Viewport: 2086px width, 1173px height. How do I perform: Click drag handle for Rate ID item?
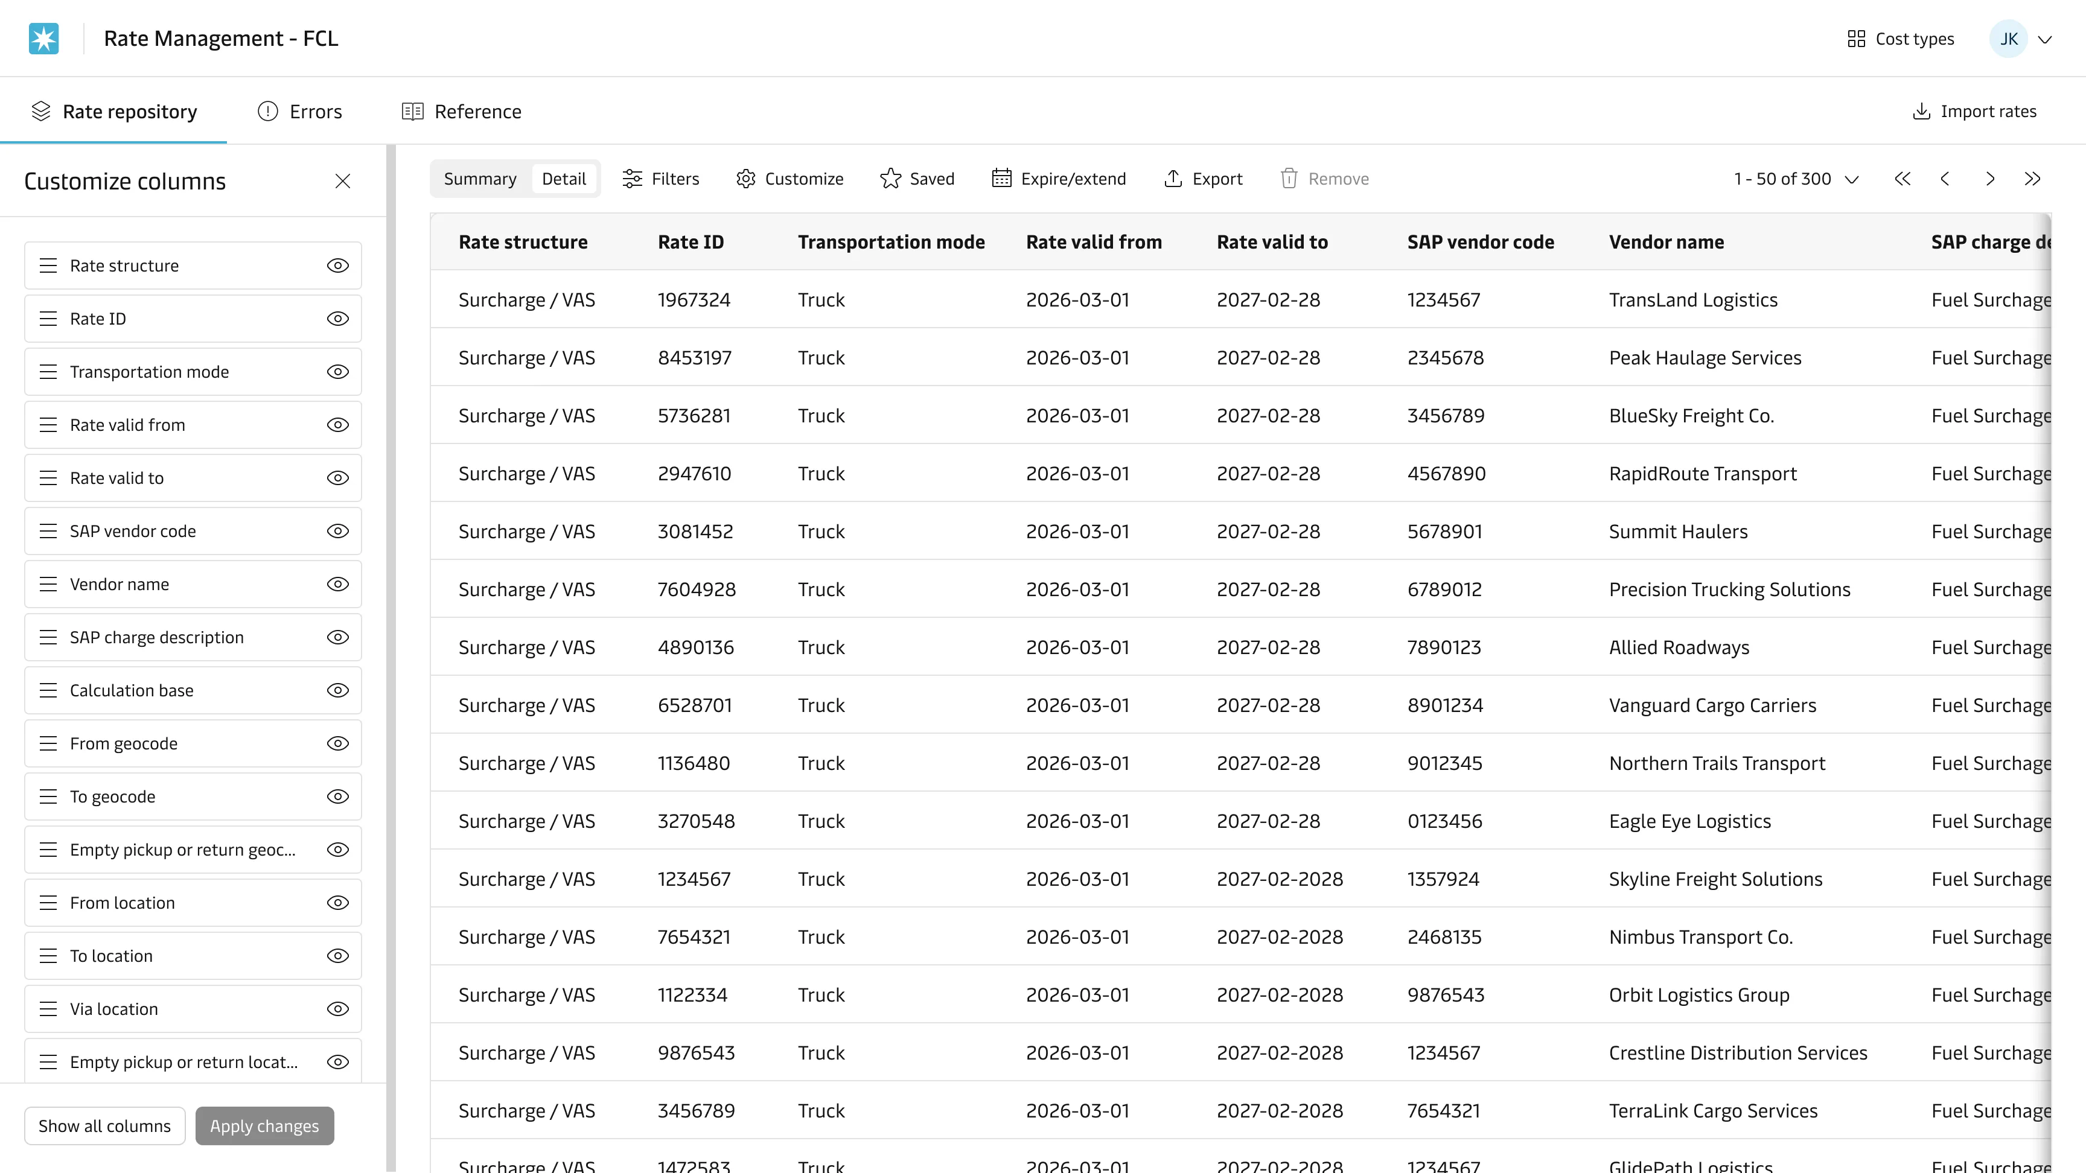coord(48,319)
